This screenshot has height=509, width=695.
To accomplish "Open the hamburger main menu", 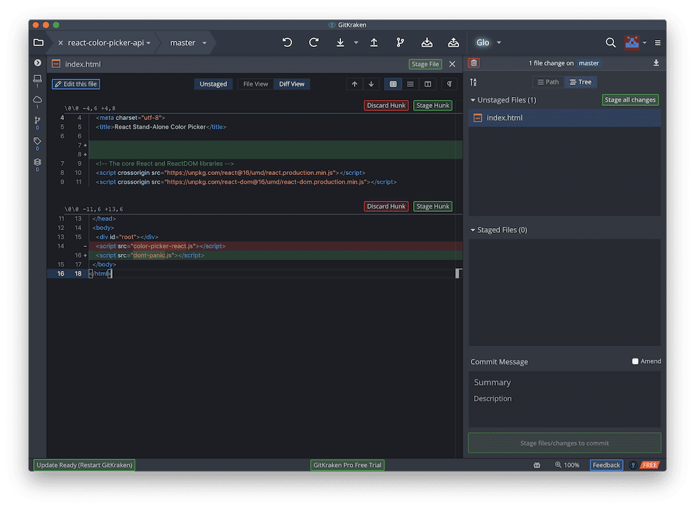I will coord(658,43).
